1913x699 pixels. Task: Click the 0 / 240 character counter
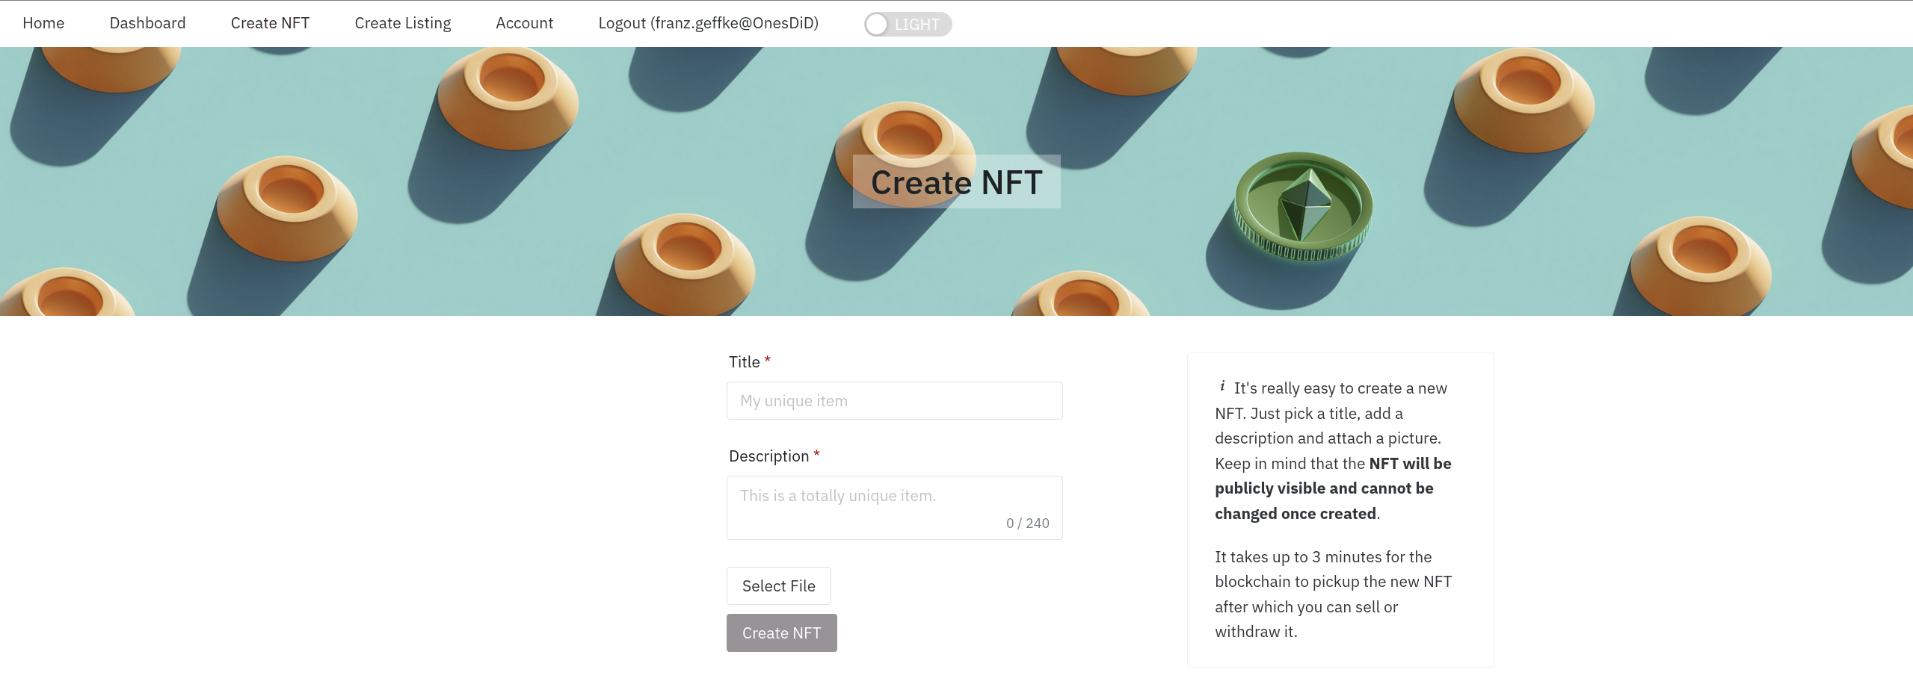point(1027,524)
